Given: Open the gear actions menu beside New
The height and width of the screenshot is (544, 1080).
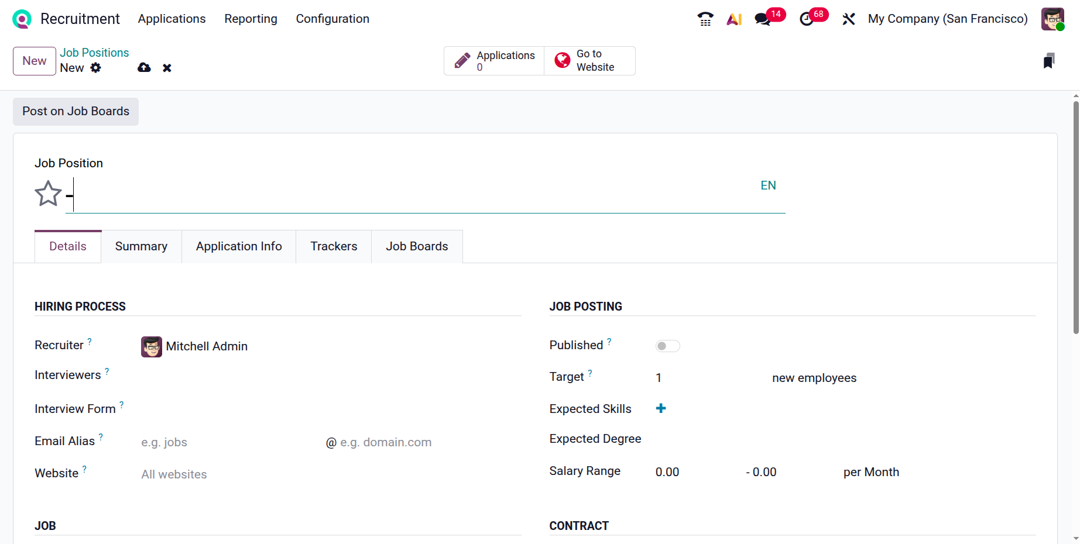Looking at the screenshot, I should 95,68.
